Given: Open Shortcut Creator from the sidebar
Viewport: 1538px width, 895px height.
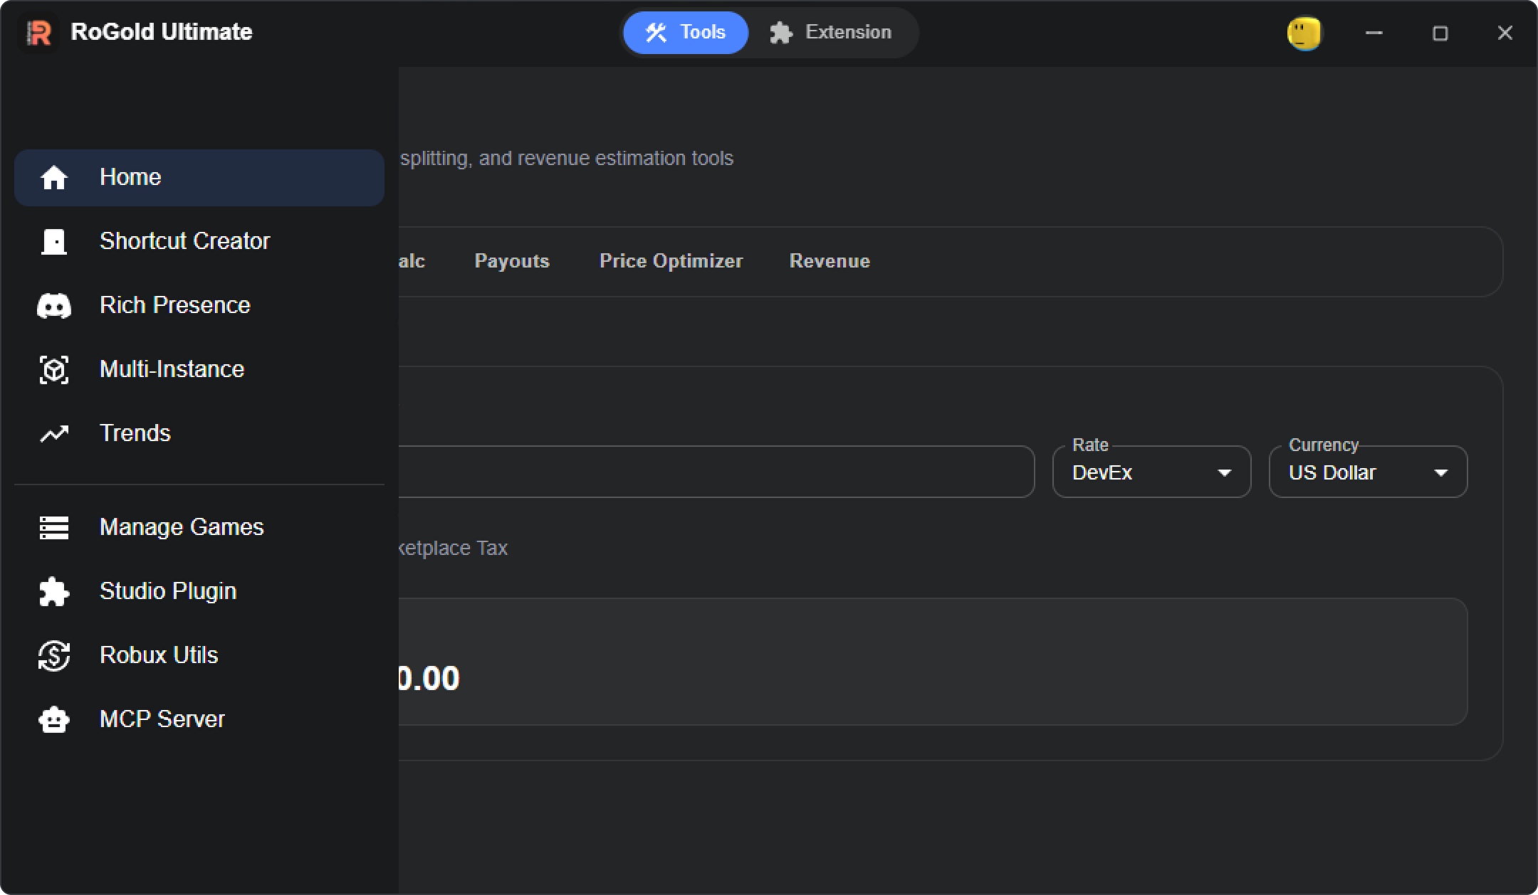Looking at the screenshot, I should [199, 242].
